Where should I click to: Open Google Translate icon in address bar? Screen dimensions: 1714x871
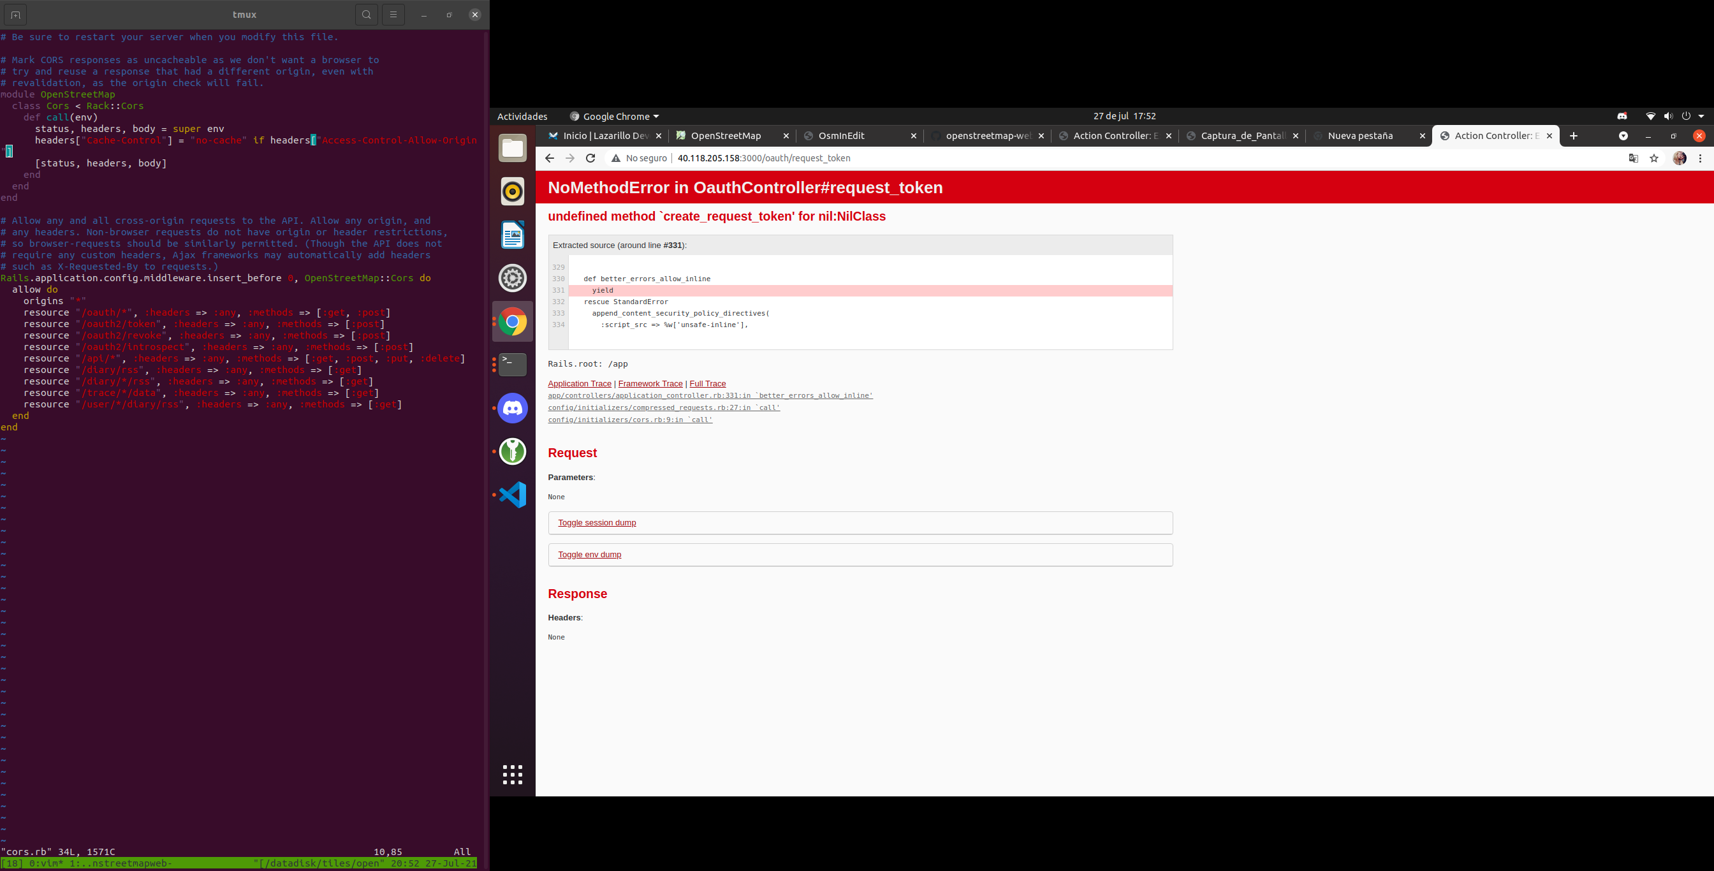click(x=1633, y=158)
